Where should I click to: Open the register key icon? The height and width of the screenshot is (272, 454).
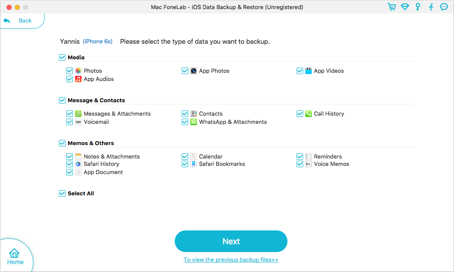pyautogui.click(x=418, y=7)
